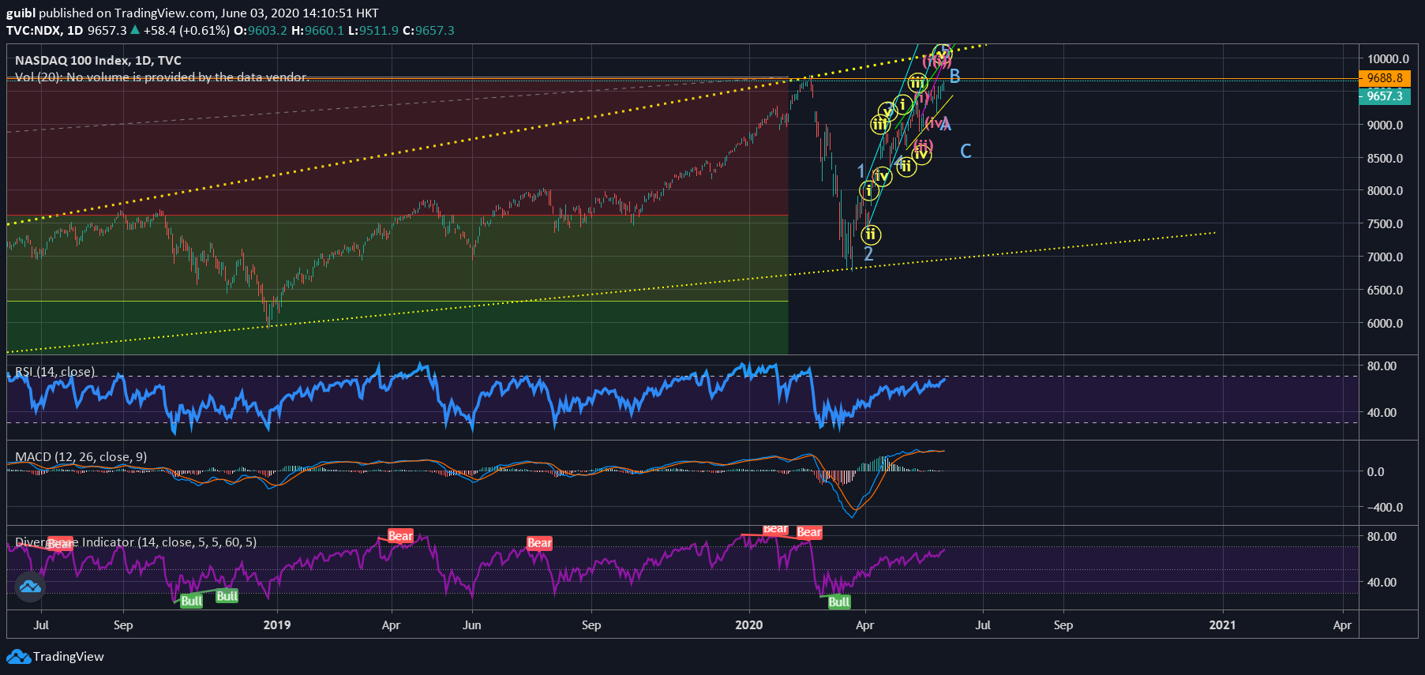Click the Jun label on the time axis
The image size is (1425, 675).
coord(472,625)
